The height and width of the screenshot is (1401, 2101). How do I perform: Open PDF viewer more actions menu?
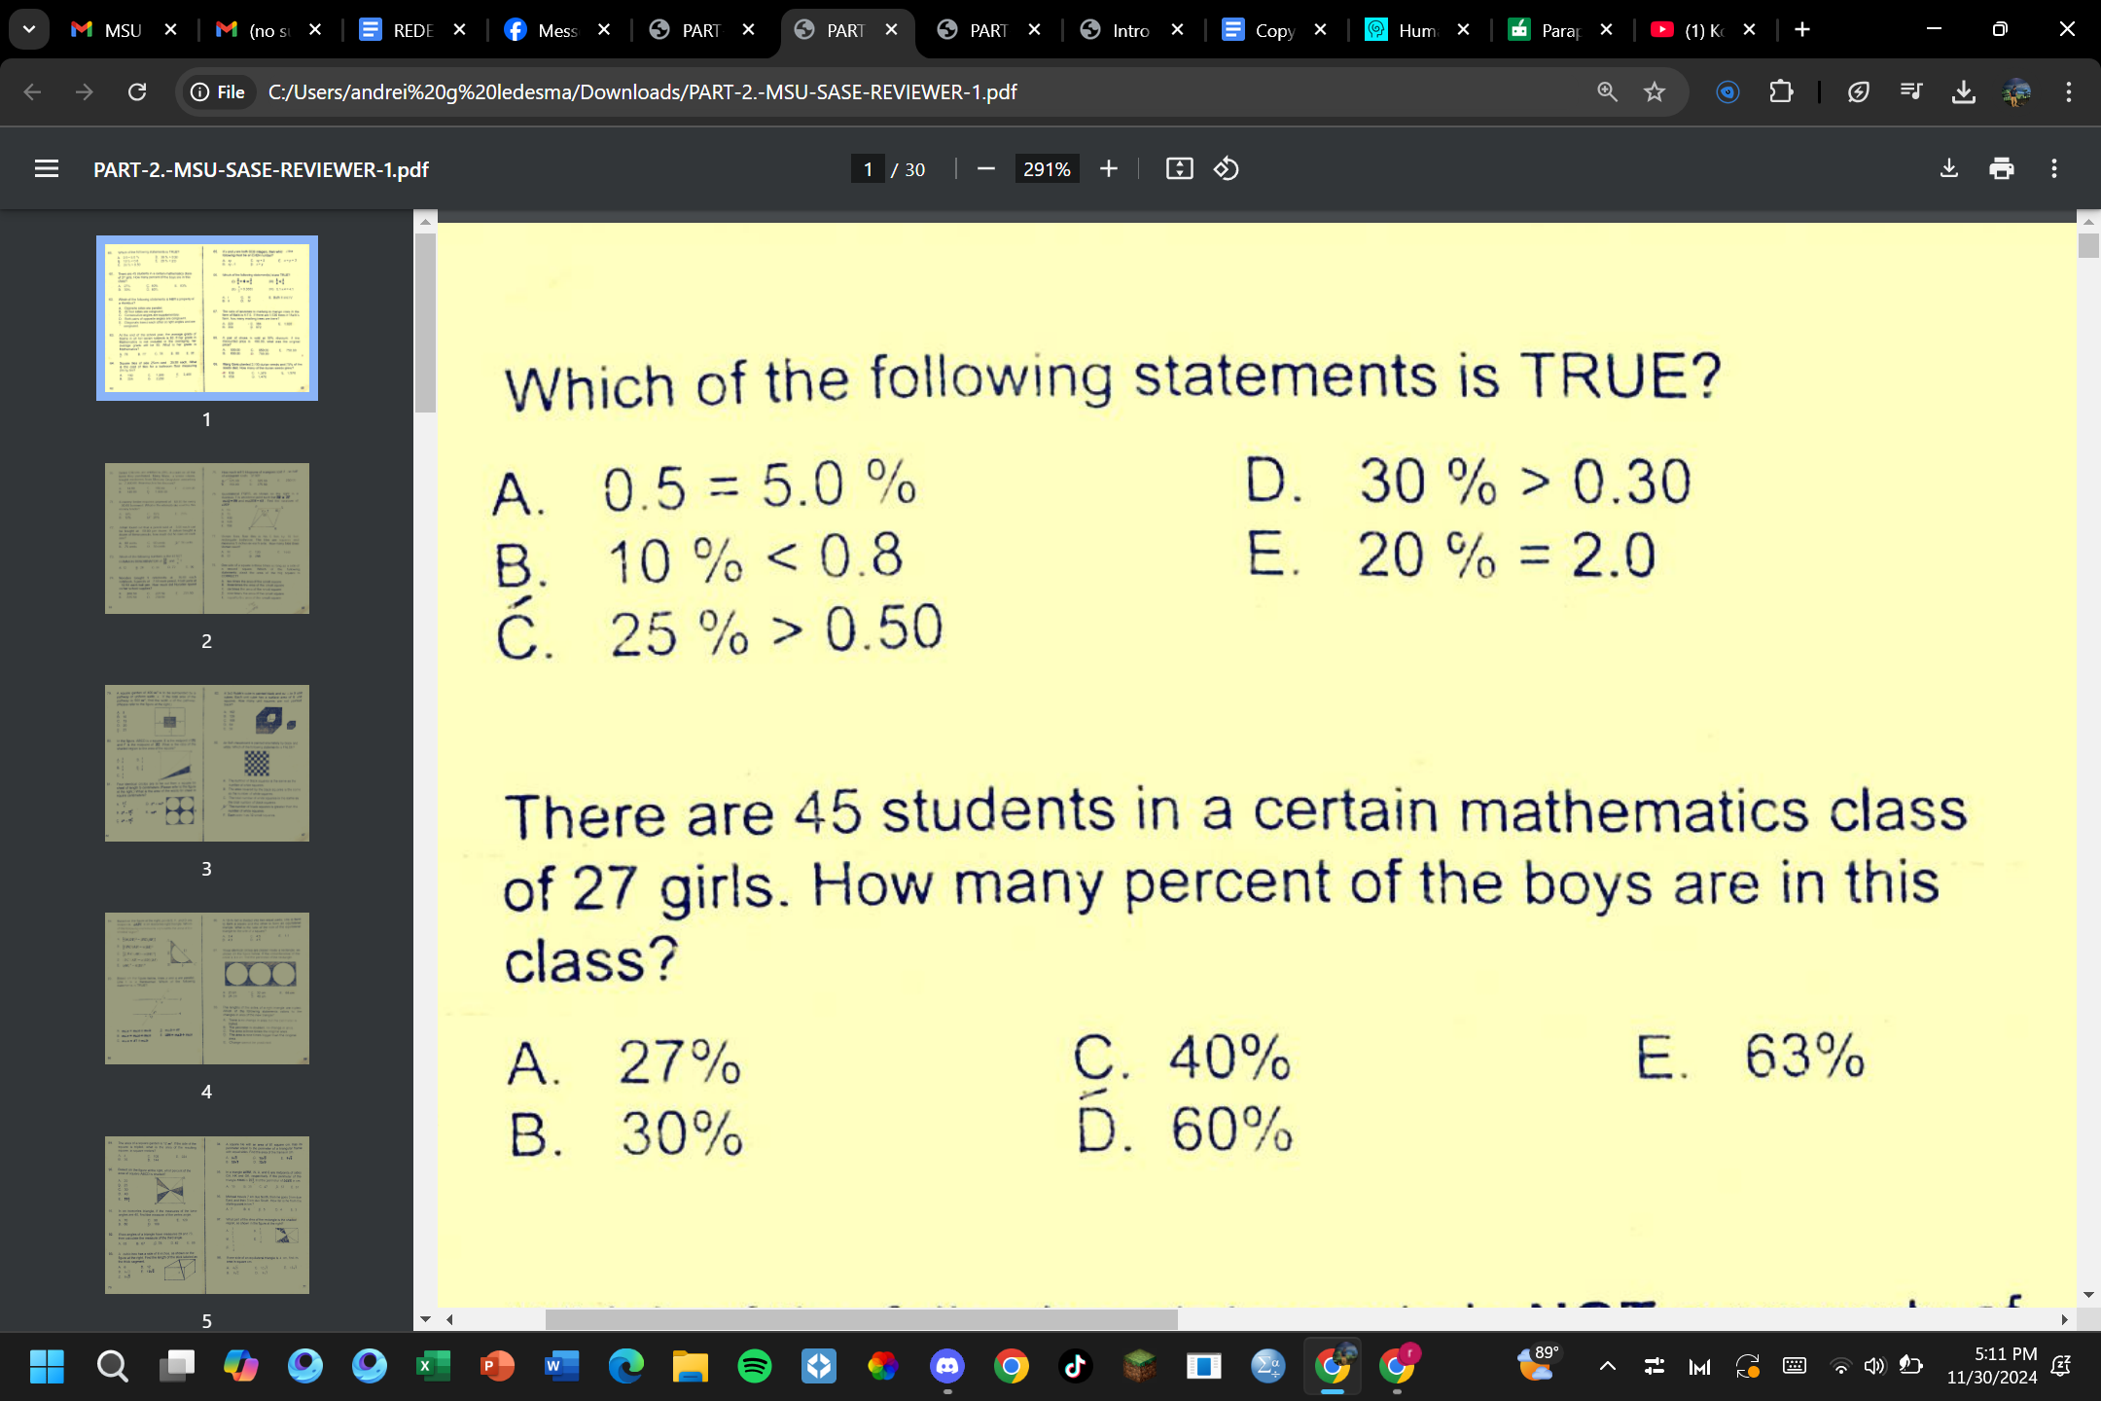2054,169
